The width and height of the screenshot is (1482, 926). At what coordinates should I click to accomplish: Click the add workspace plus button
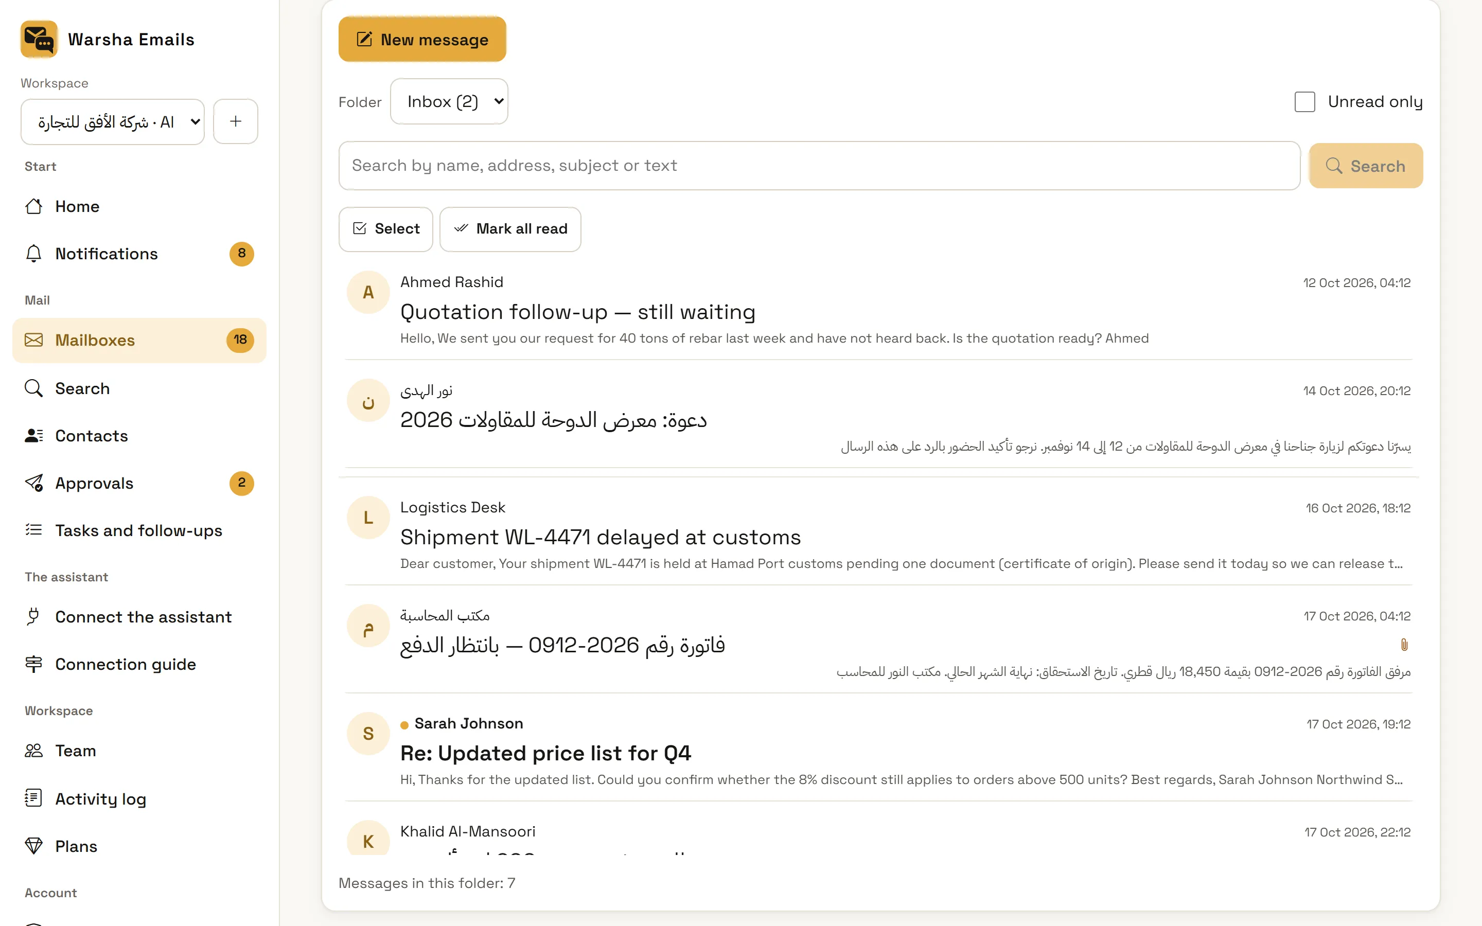tap(236, 122)
